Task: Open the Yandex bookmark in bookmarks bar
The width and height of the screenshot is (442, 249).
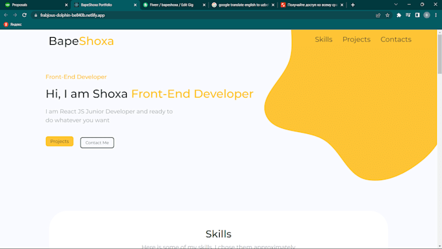Action: (13, 25)
